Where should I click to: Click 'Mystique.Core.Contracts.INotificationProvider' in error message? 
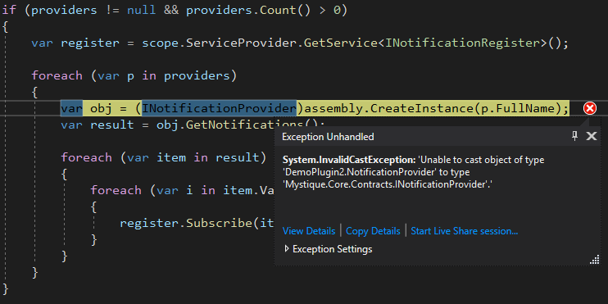click(x=386, y=184)
